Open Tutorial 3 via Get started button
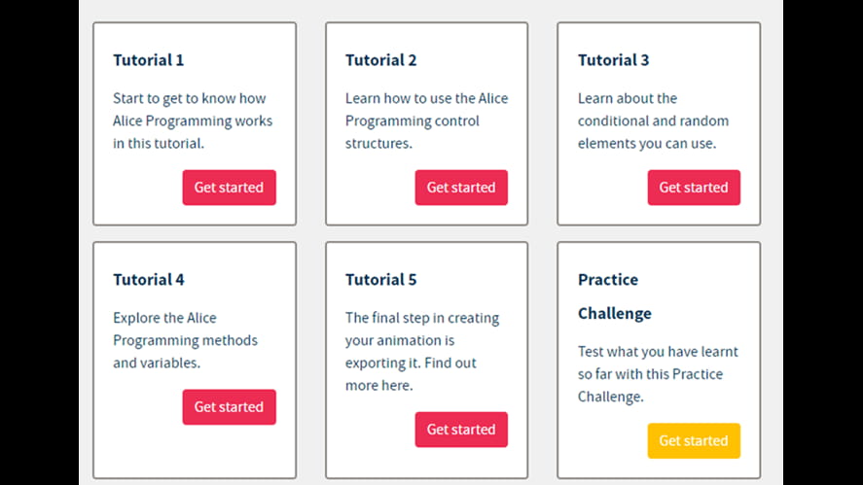 694,188
